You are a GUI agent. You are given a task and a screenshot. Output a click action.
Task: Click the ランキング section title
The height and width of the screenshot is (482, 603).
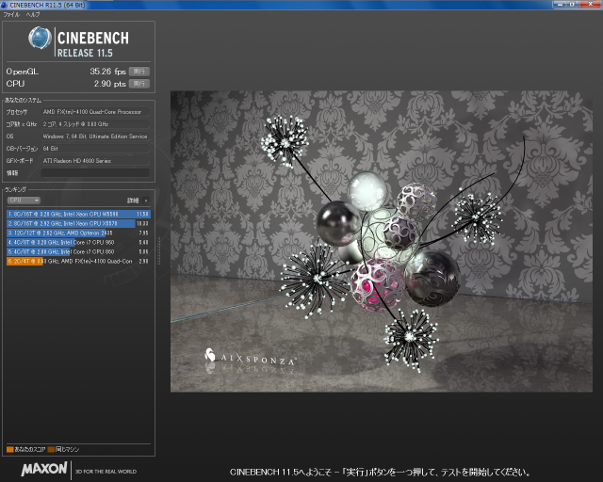pyautogui.click(x=16, y=189)
